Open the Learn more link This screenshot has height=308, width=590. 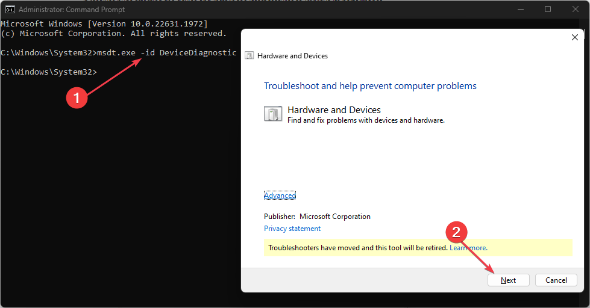click(x=468, y=248)
